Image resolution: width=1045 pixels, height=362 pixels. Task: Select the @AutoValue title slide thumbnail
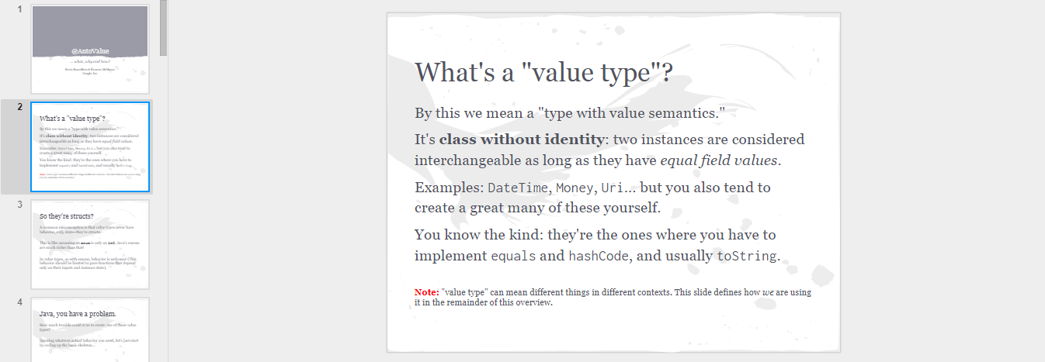[x=90, y=50]
